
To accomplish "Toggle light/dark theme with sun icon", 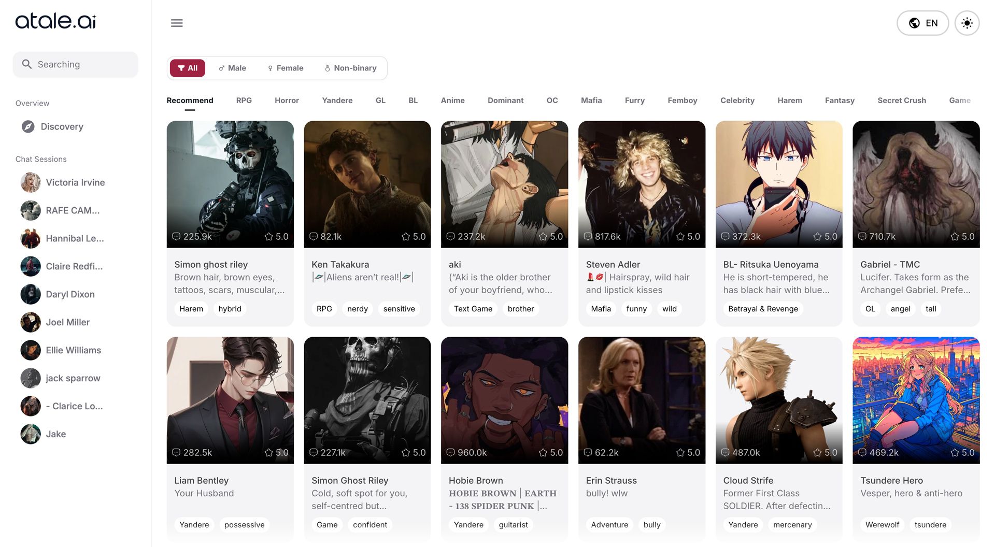I will point(966,23).
